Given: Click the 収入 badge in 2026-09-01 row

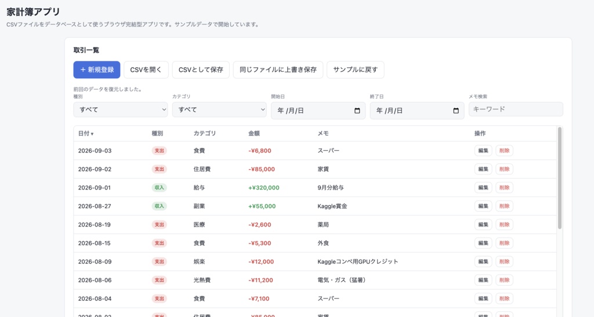Looking at the screenshot, I should [x=159, y=188].
